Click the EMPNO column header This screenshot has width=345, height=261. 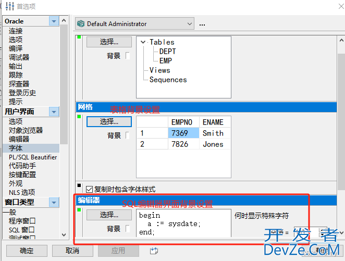click(184, 122)
